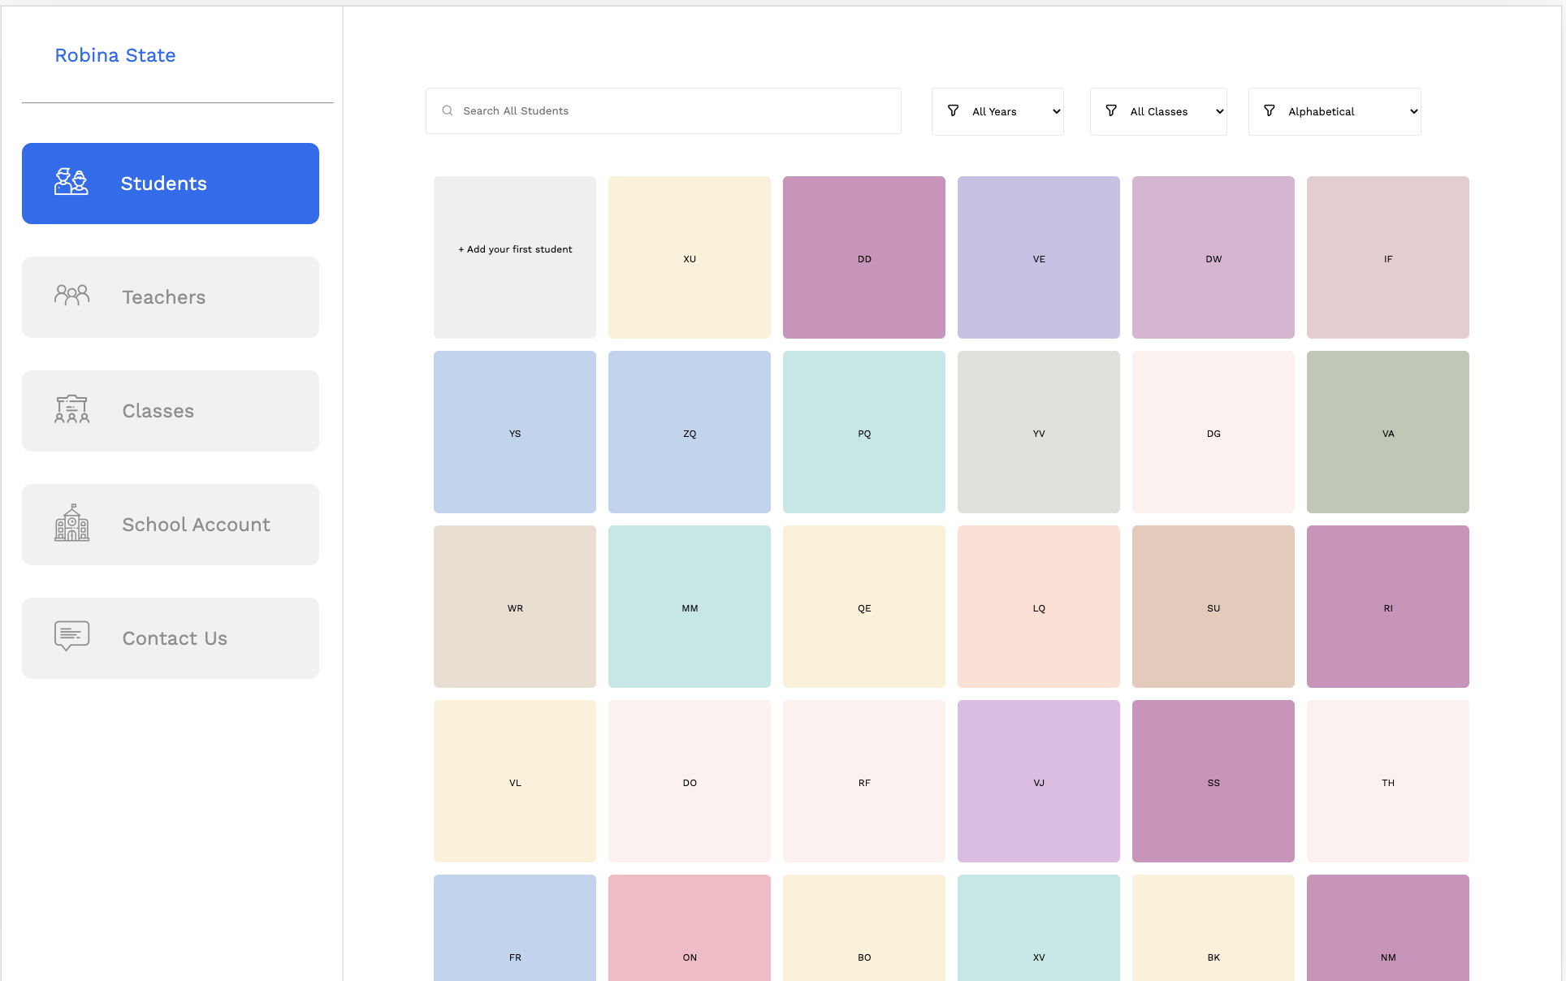Open the green VA student card
This screenshot has width=1566, height=981.
pyautogui.click(x=1387, y=431)
